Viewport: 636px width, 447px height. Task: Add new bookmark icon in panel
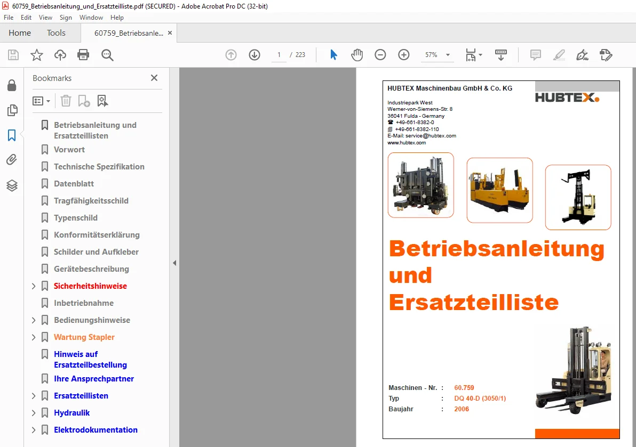pos(84,101)
